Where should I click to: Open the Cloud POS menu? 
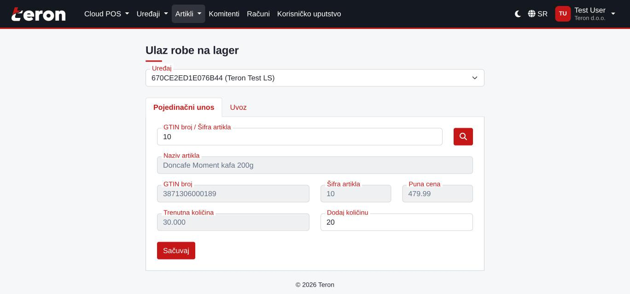tap(106, 14)
